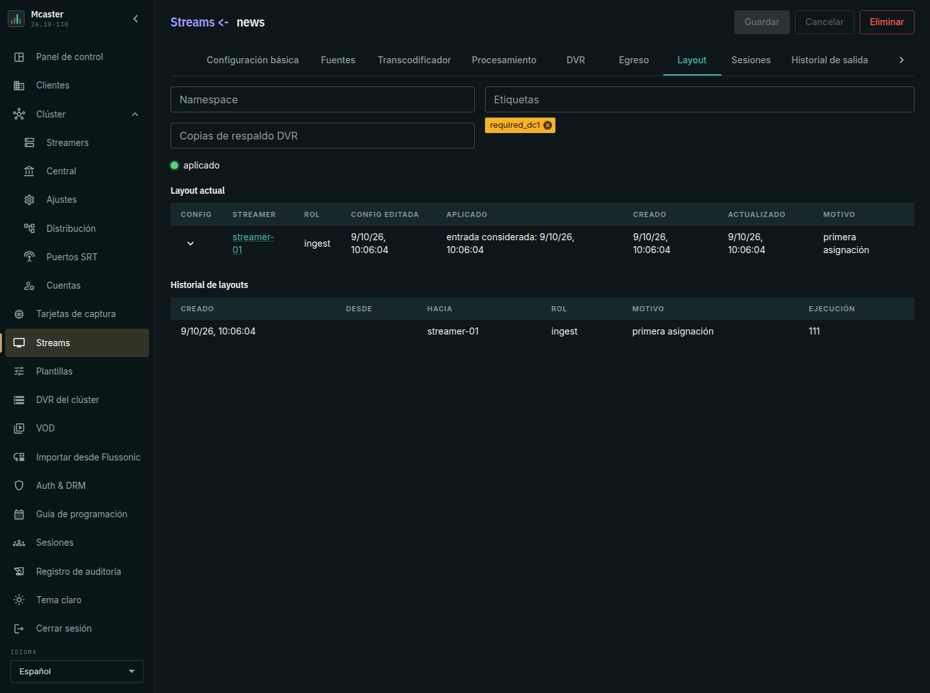Click the Plantillas sliders icon

coord(19,371)
